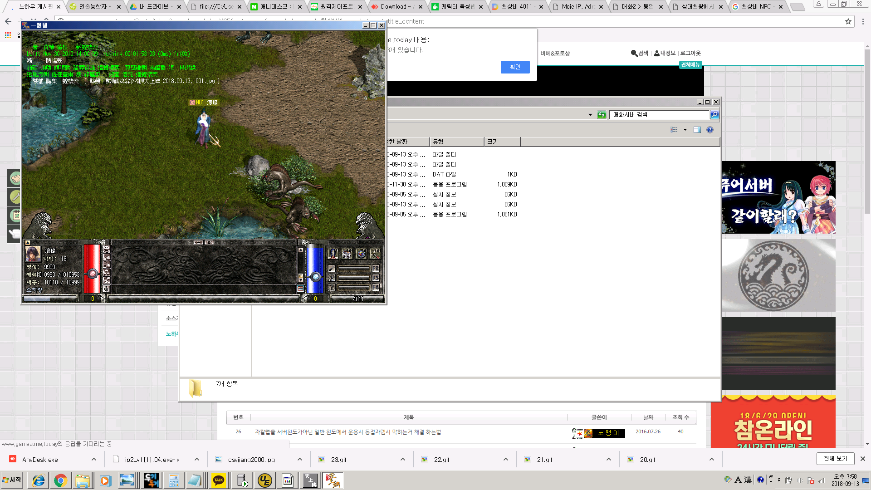Open KakaoTalk from the taskbar
The width and height of the screenshot is (871, 490).
219,480
